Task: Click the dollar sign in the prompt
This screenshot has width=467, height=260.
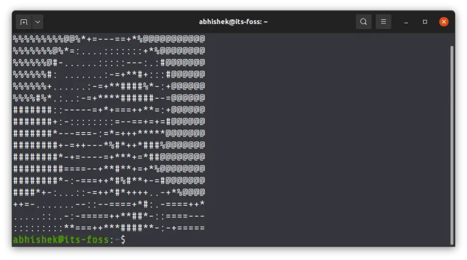Action: point(122,240)
